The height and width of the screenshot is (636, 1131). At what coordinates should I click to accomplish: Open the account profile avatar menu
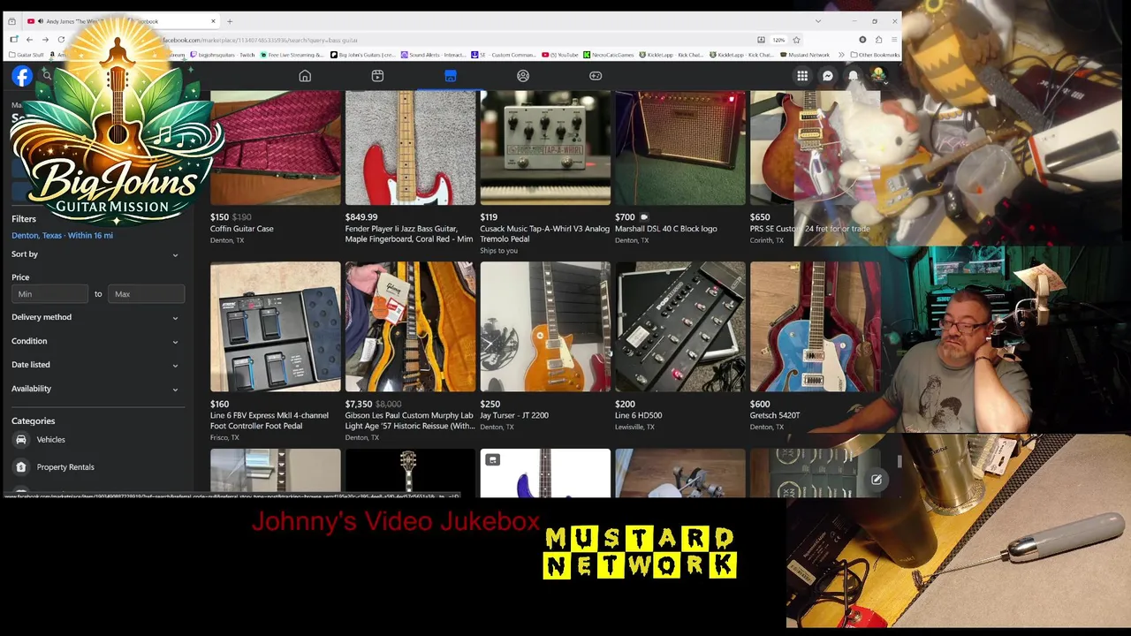point(878,76)
